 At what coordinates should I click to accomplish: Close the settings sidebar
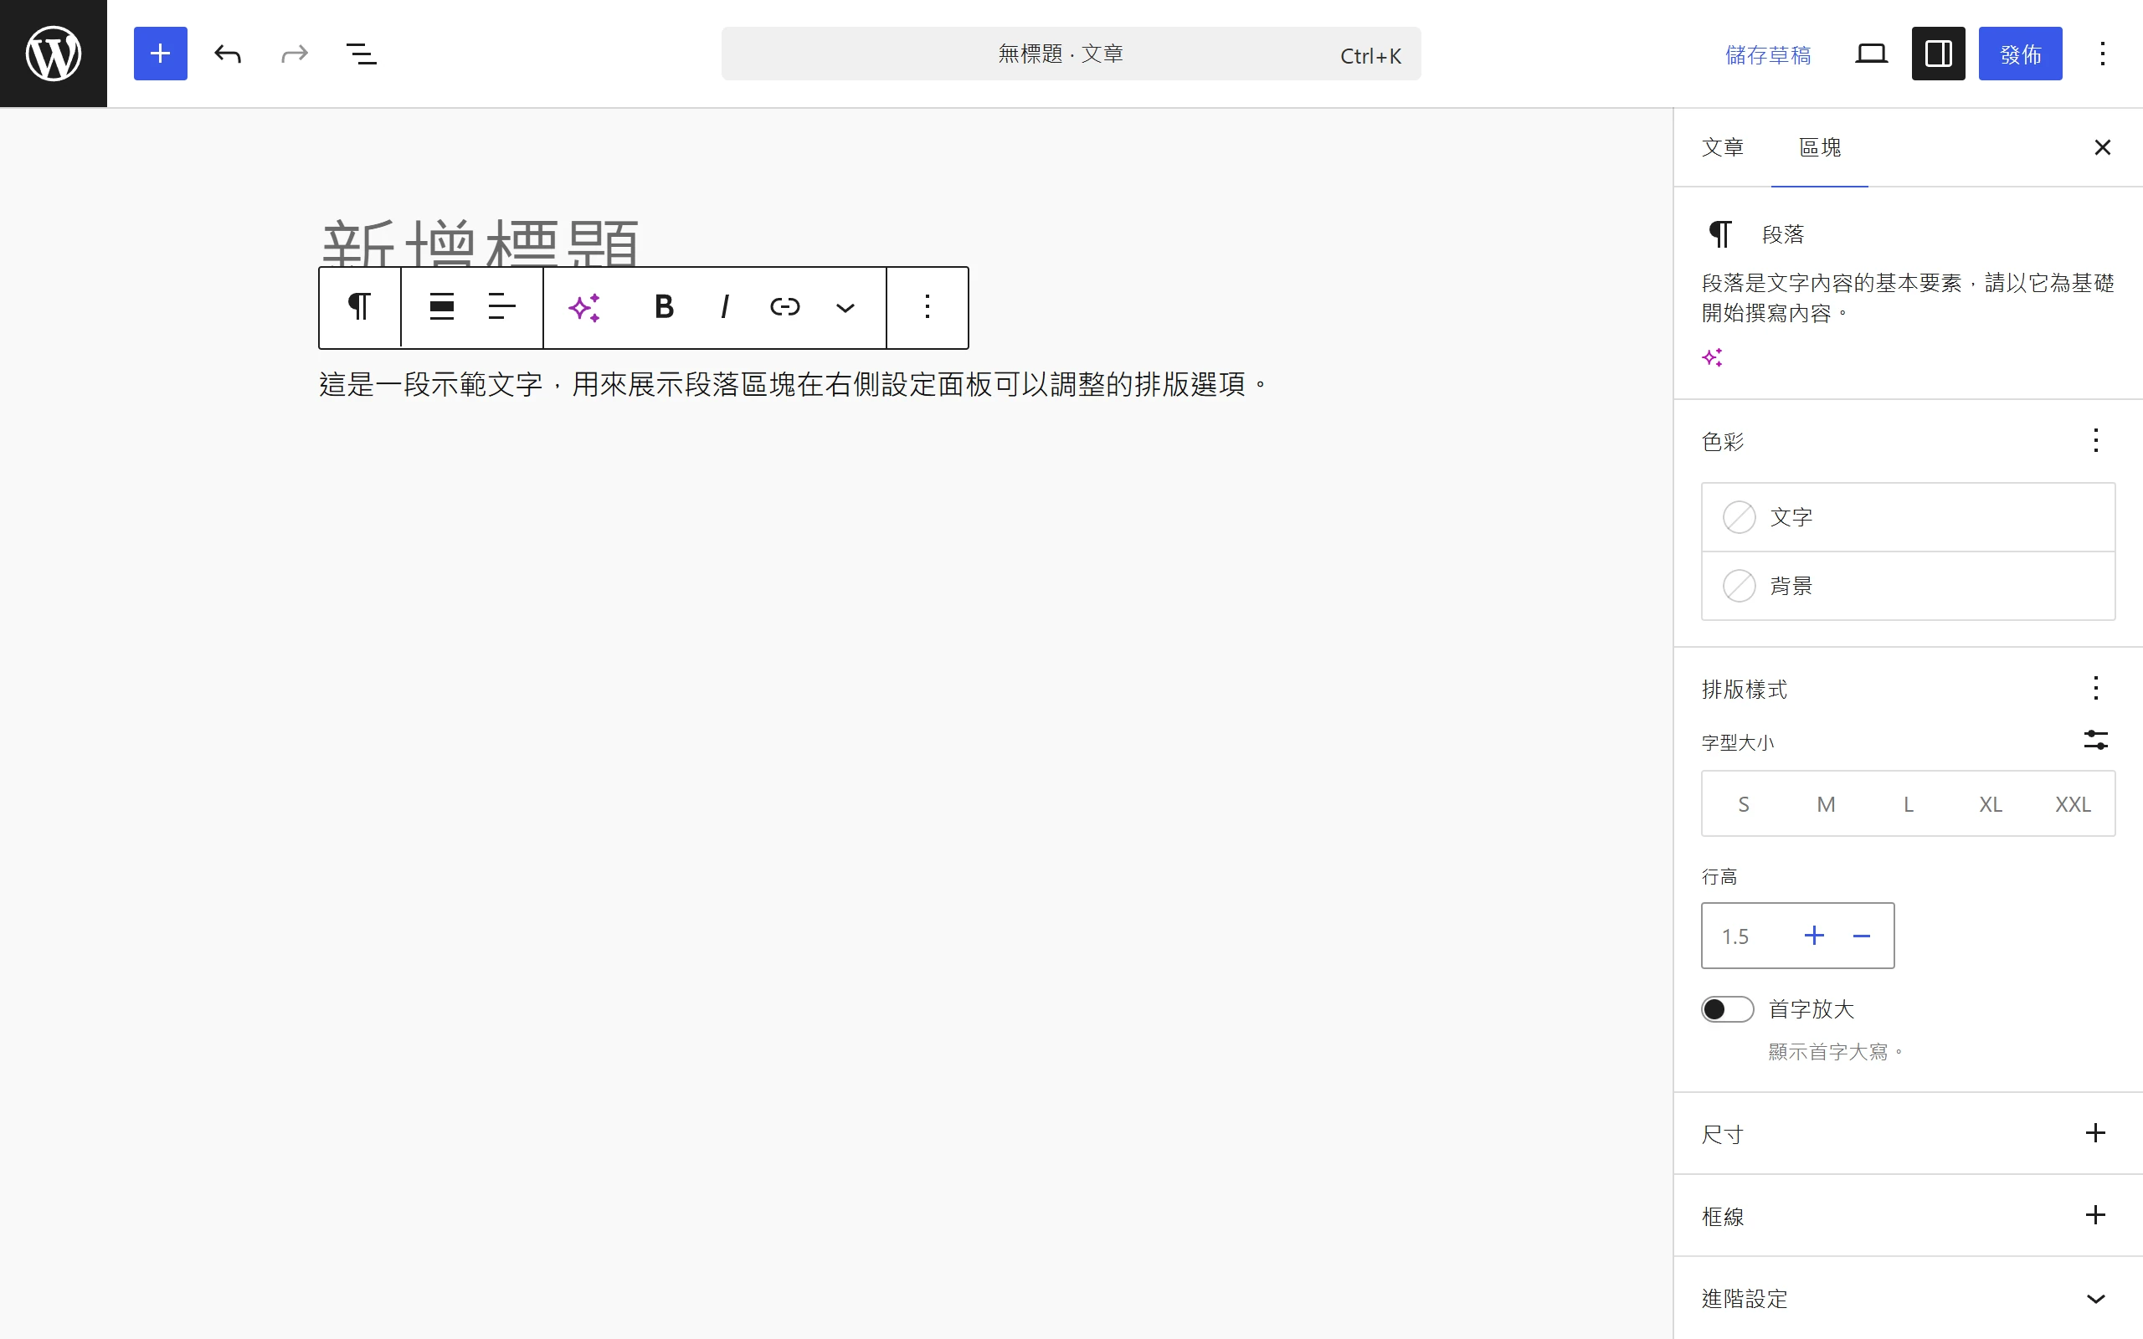(x=2102, y=147)
